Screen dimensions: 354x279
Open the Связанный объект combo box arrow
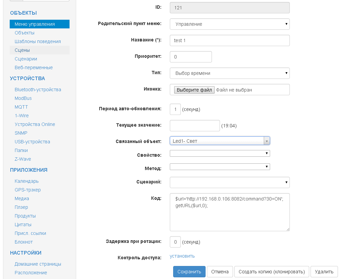pos(266,141)
